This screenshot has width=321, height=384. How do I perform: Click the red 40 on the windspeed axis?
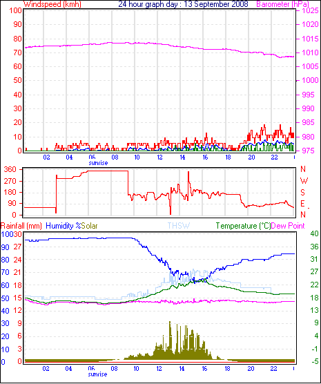coord(17,95)
